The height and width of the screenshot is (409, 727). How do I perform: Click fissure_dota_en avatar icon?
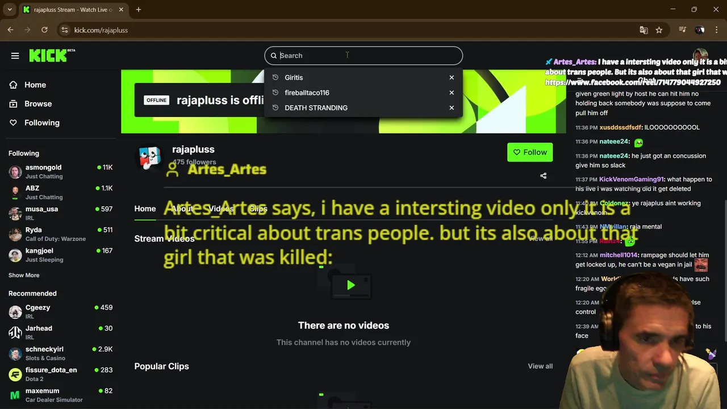[x=15, y=374]
